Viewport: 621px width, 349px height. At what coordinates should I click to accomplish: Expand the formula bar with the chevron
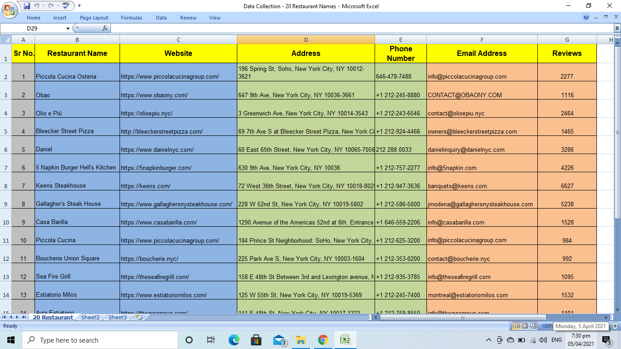pyautogui.click(x=617, y=28)
